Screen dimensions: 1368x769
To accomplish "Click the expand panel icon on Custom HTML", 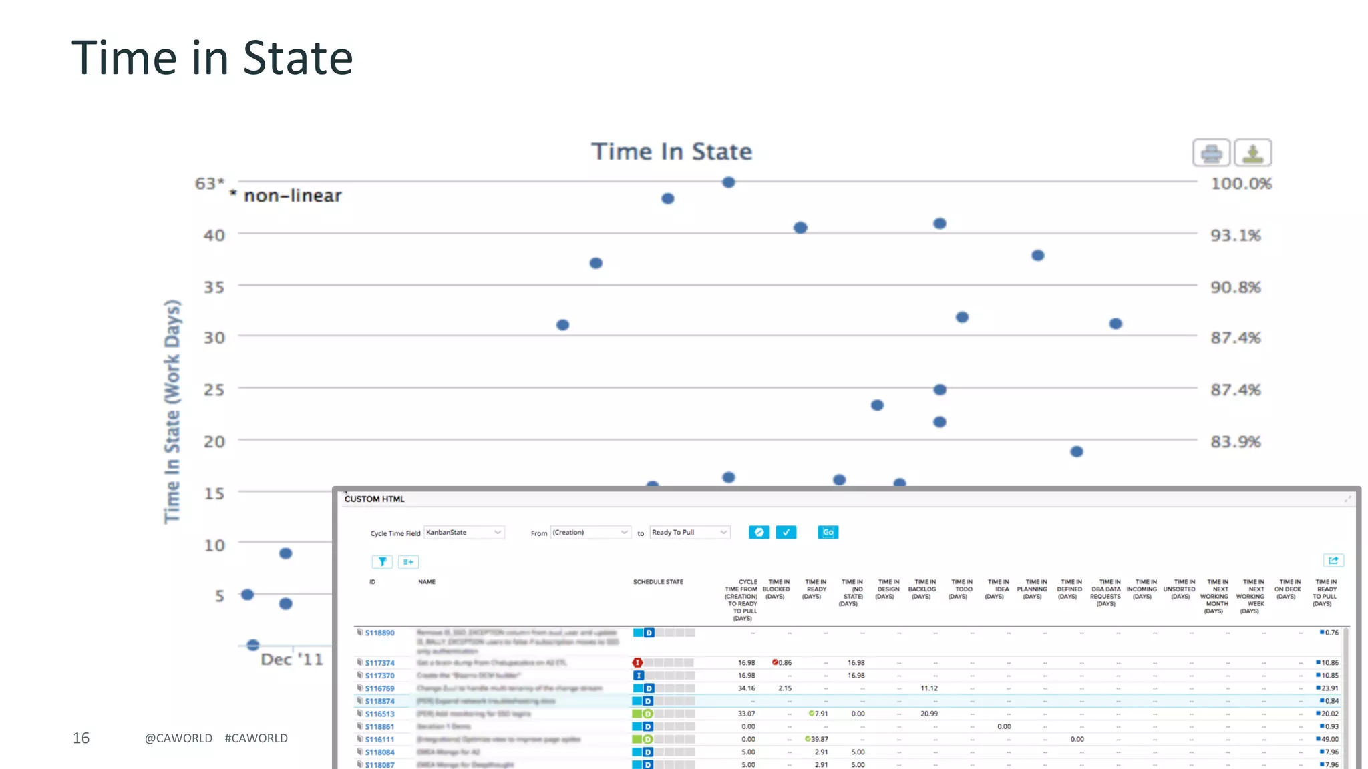I will [1347, 499].
